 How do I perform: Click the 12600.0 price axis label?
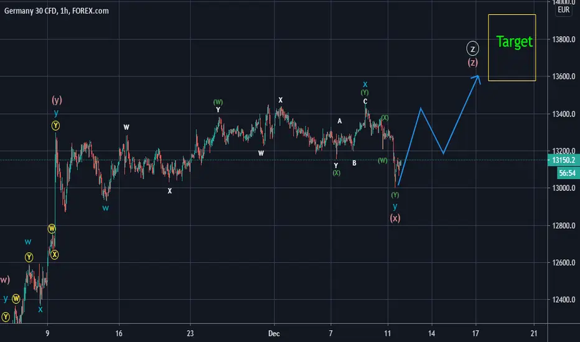pos(564,262)
